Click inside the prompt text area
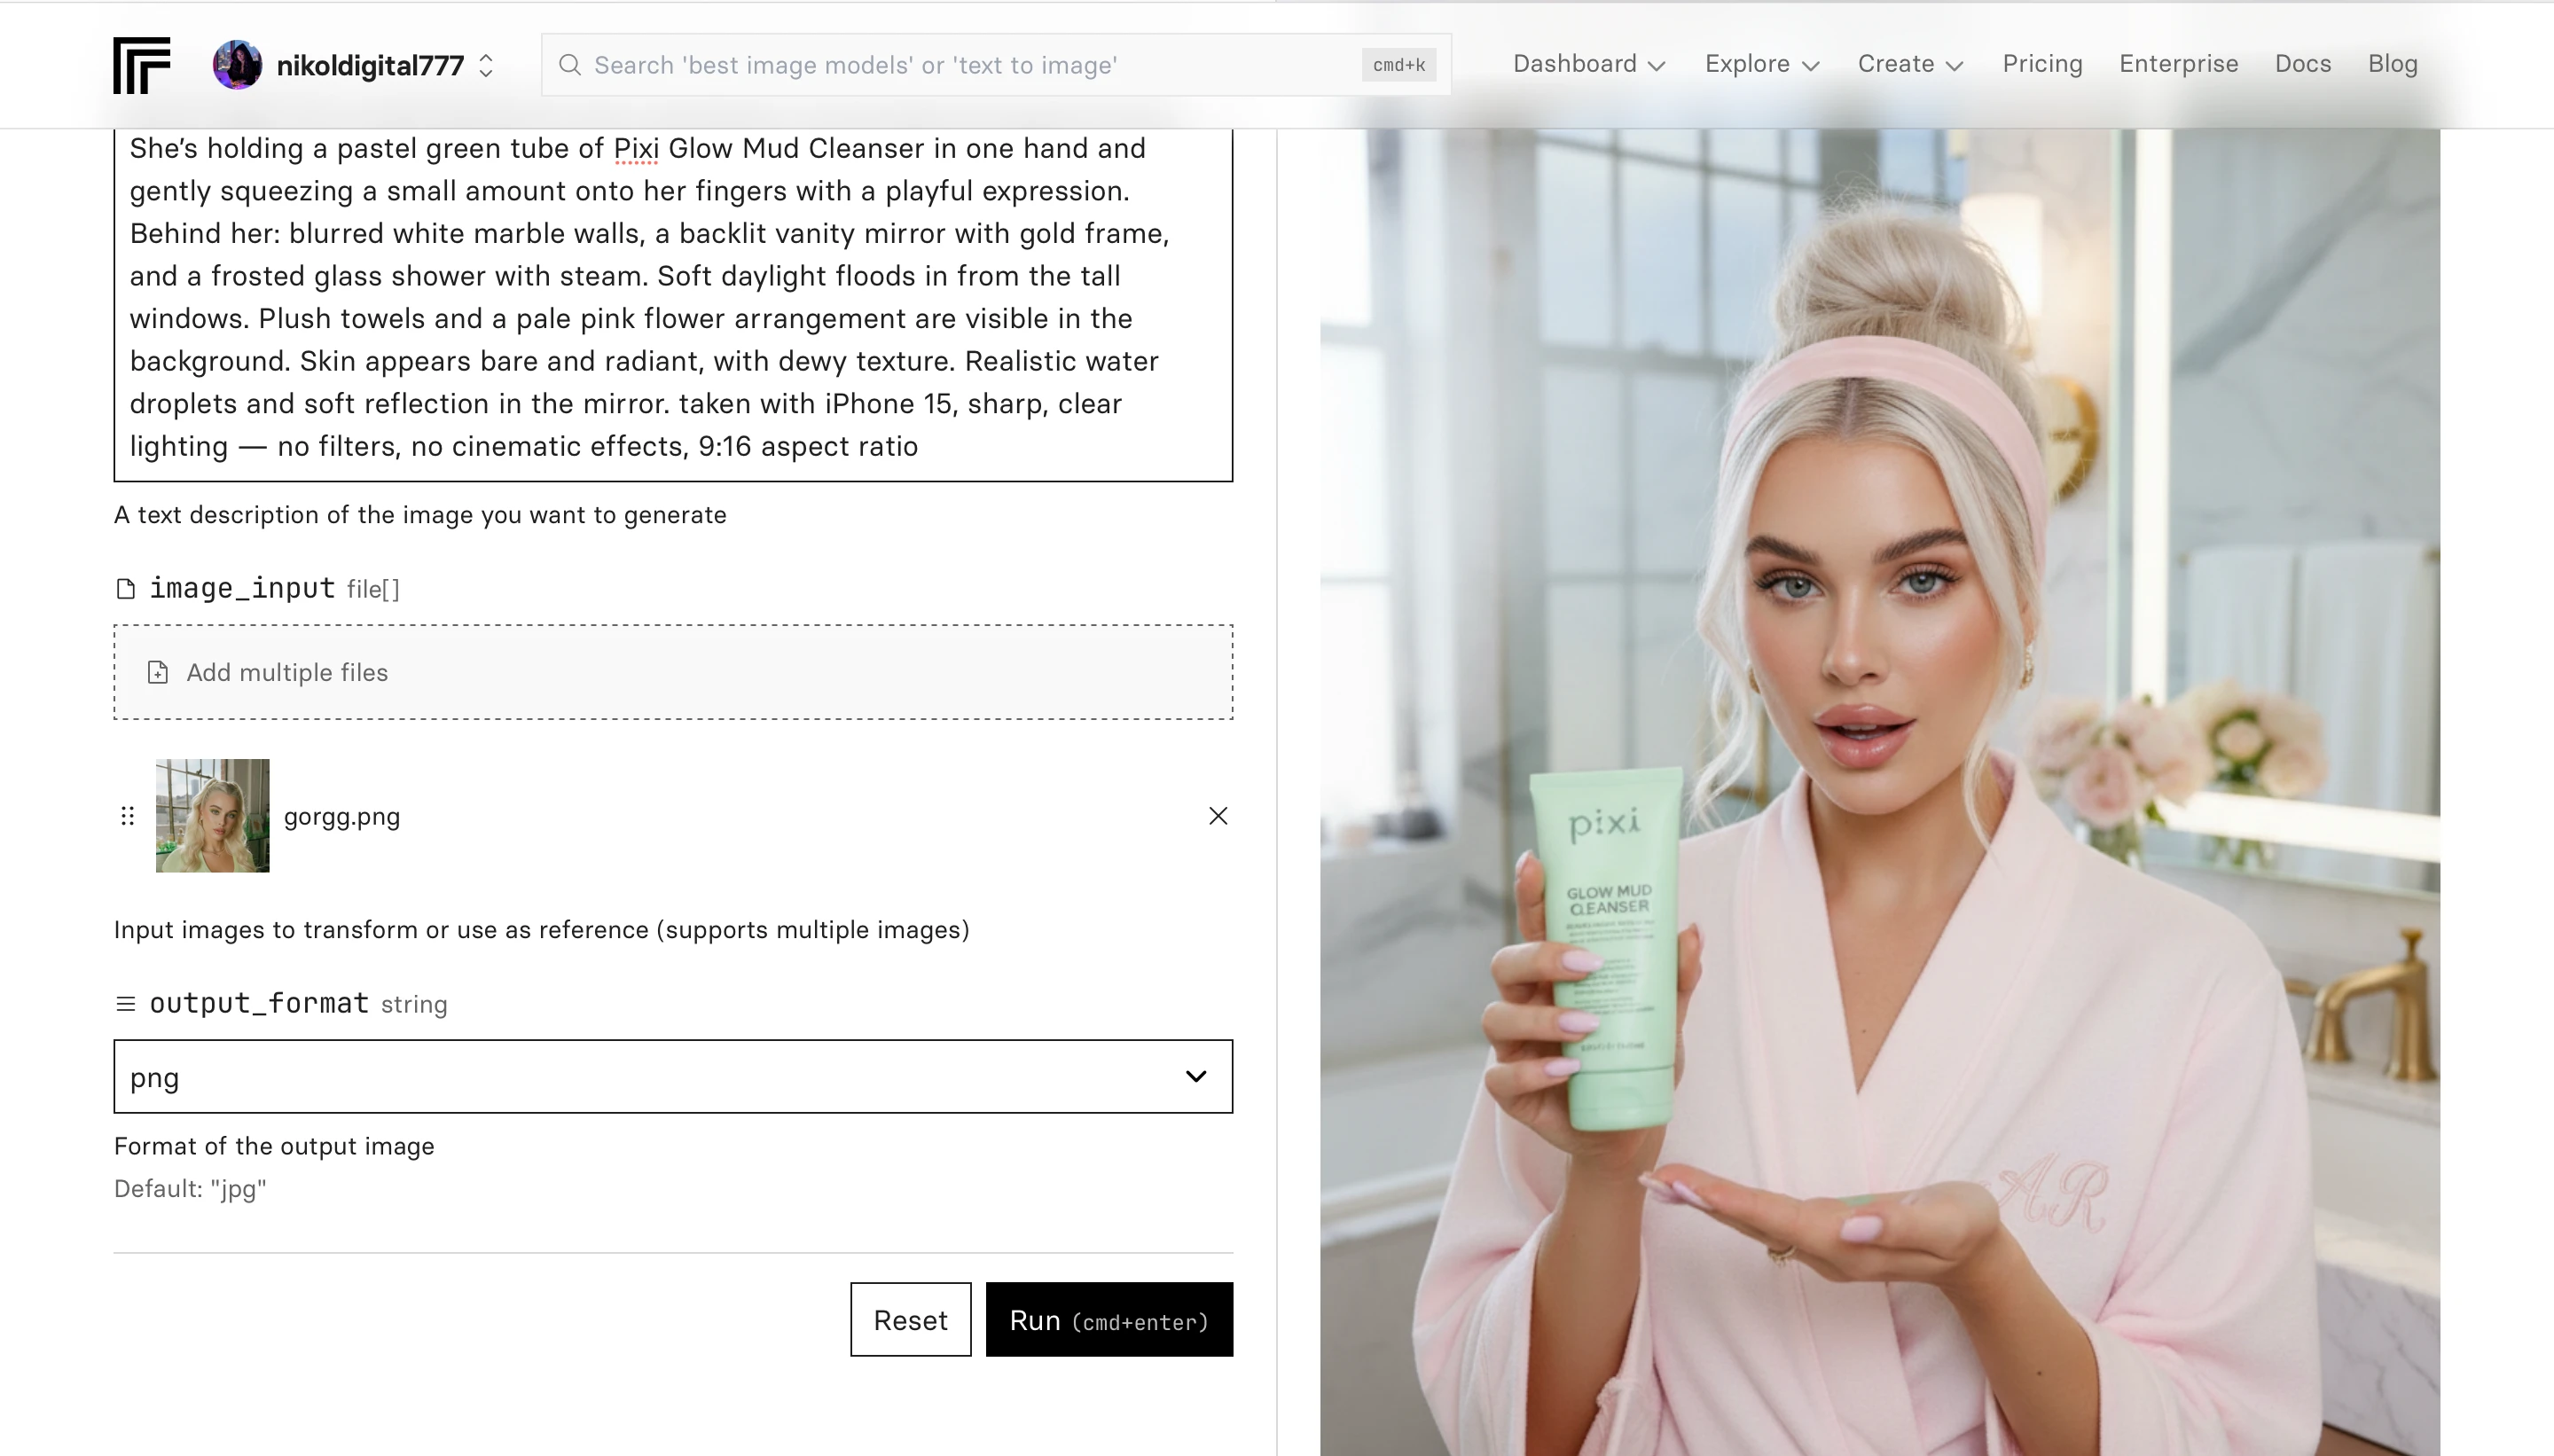Viewport: 2554px width, 1456px height. pyautogui.click(x=673, y=304)
